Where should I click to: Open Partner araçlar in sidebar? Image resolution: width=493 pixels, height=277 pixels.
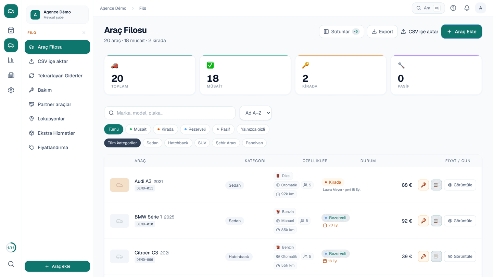tap(57, 104)
